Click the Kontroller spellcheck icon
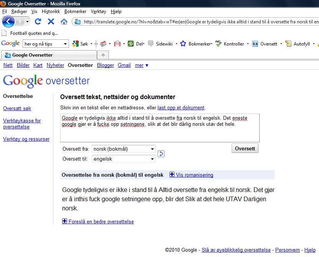The image size is (319, 257). tap(218, 44)
